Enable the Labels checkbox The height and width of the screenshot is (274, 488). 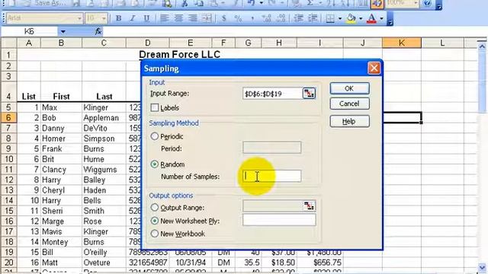point(154,107)
